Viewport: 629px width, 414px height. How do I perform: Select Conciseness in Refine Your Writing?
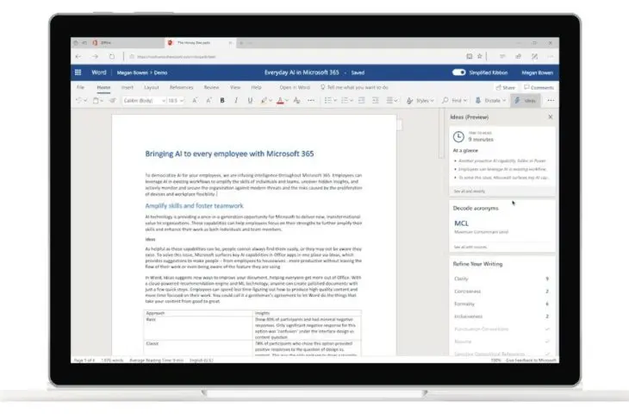click(x=501, y=292)
